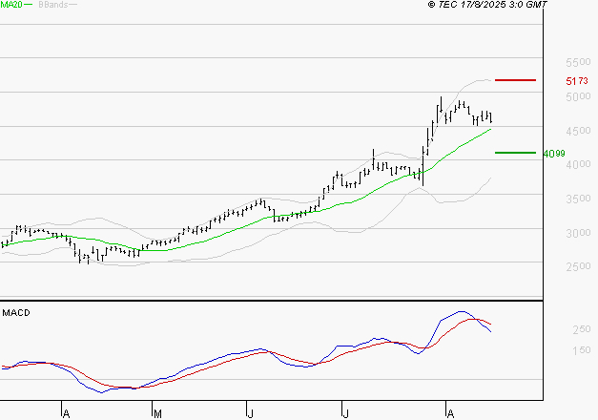
Task: Click the 5500 price axis label
Action: [578, 62]
